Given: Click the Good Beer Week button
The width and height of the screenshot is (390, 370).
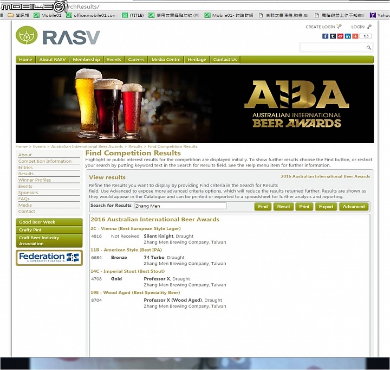Looking at the screenshot, I should click(49, 222).
